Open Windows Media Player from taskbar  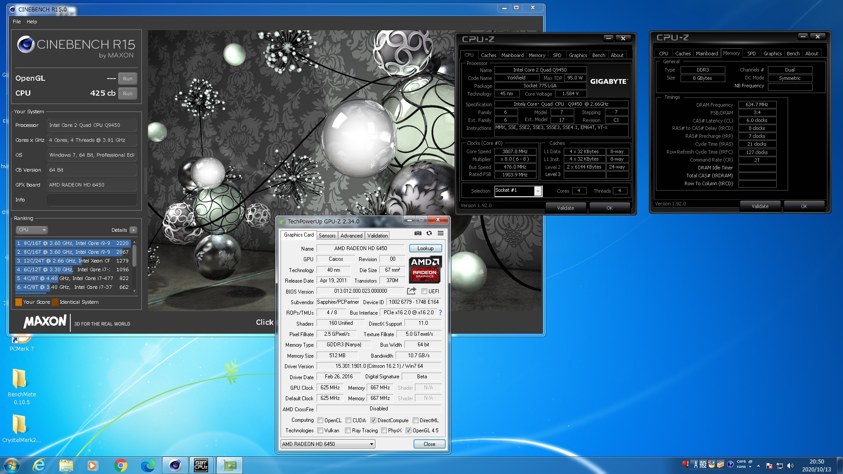pos(93,465)
